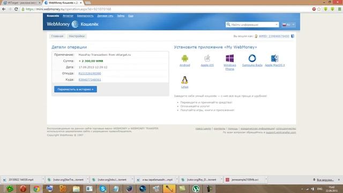
Task: Click the red Adblock extension icon
Action: pyautogui.click(x=314, y=9)
